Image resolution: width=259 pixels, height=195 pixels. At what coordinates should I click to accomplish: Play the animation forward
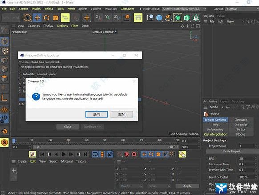64,154
